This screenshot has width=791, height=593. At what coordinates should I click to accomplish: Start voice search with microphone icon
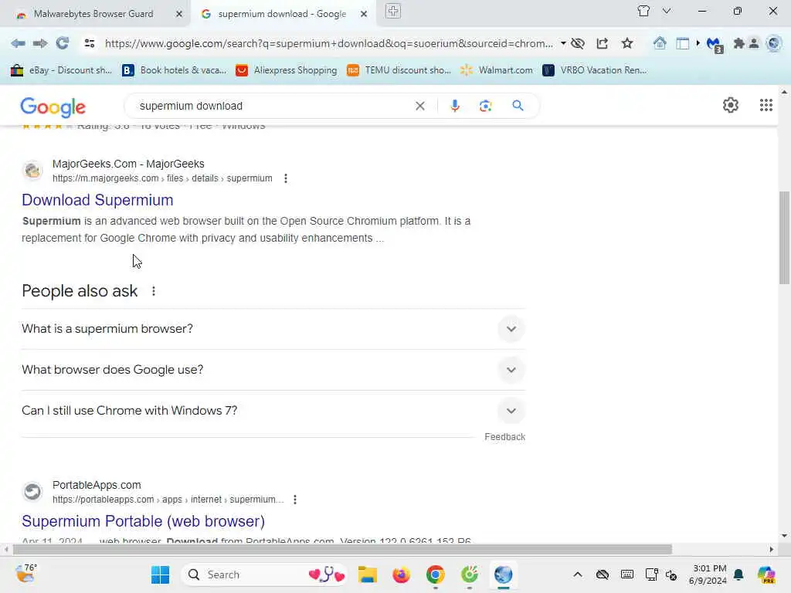click(454, 106)
